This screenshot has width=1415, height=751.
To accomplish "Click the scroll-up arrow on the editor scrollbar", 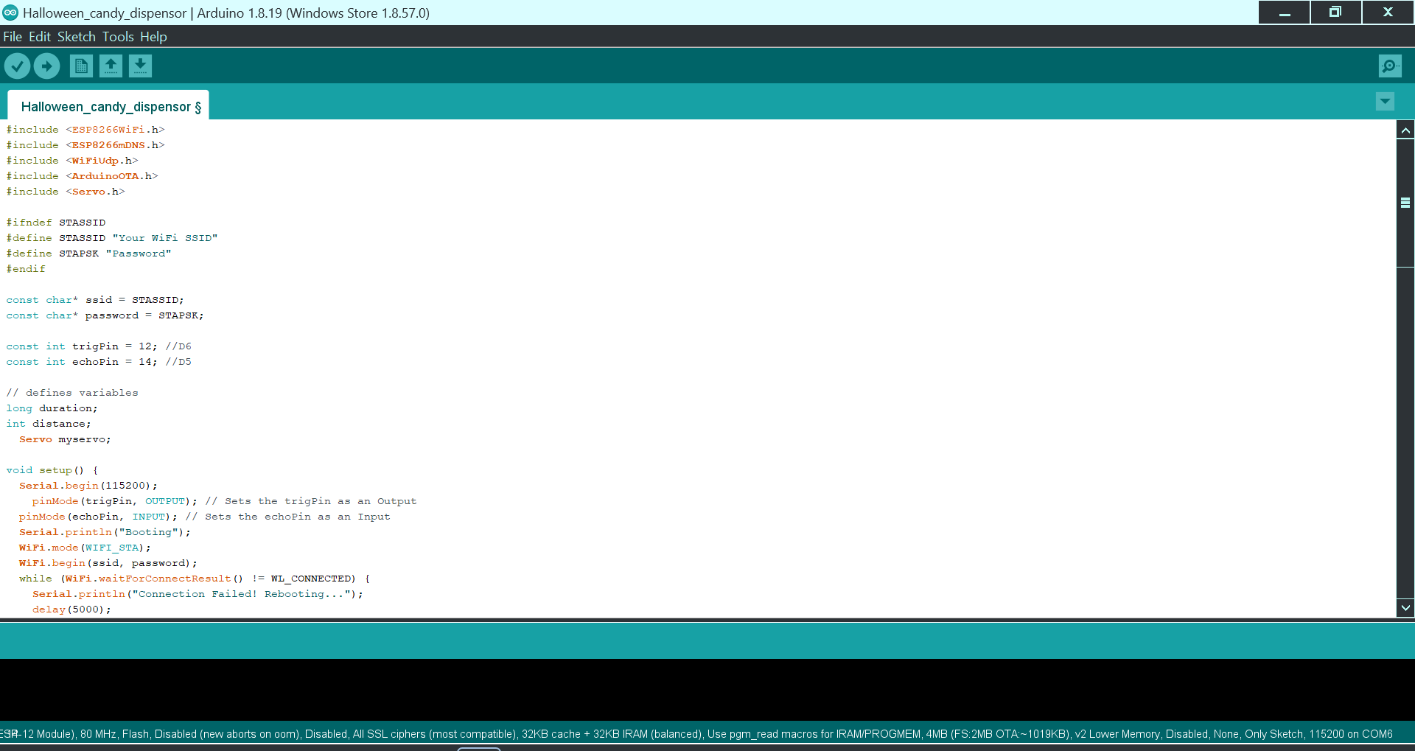I will coord(1406,130).
